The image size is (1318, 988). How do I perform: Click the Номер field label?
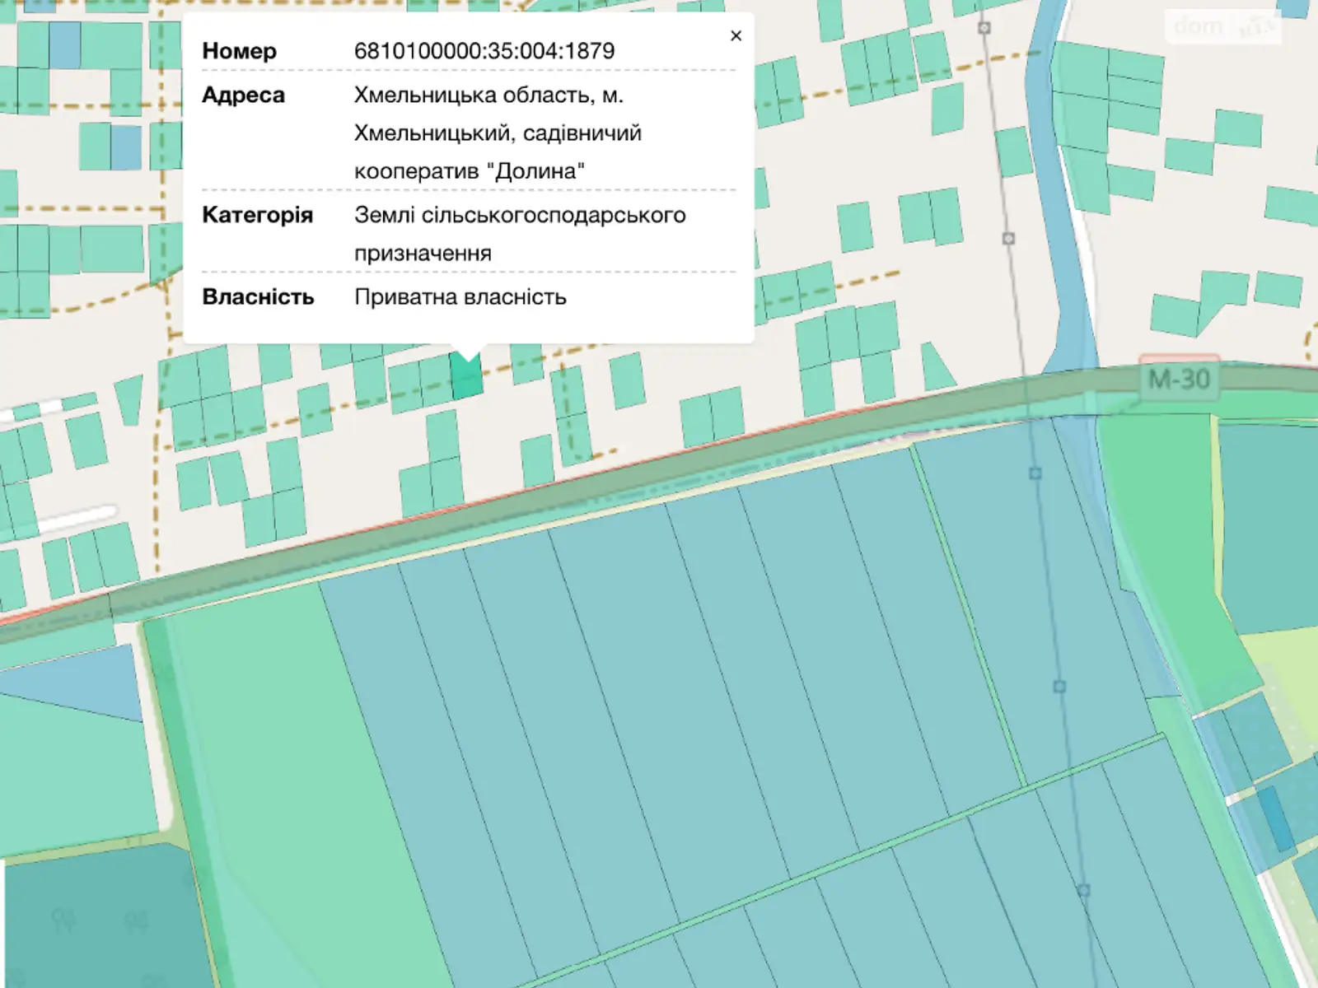point(239,51)
